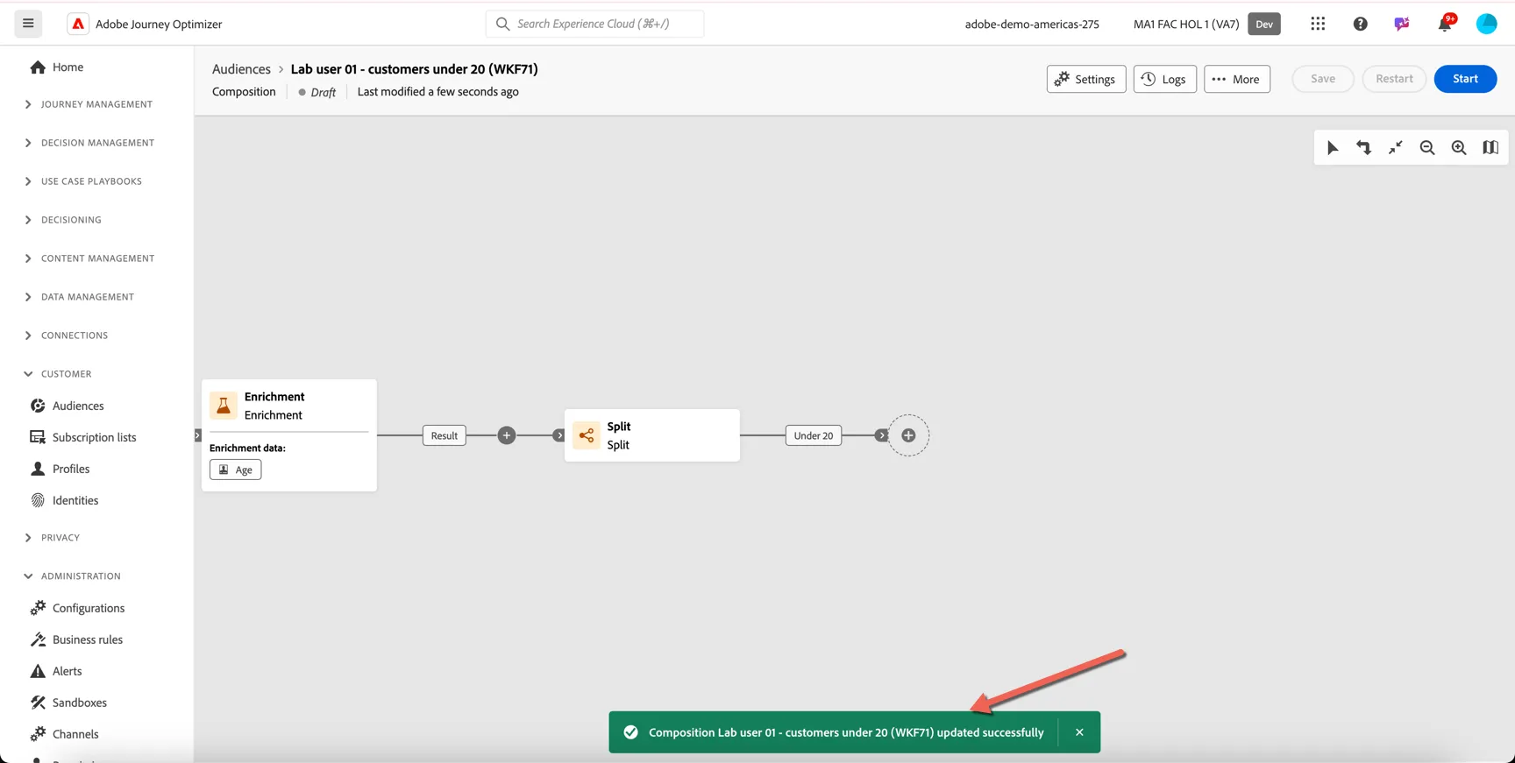Zoom in on the canvas

click(1459, 147)
